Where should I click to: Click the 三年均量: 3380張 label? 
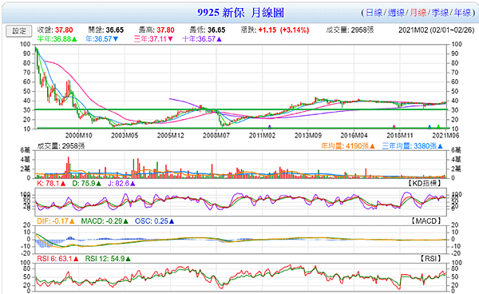pos(413,146)
